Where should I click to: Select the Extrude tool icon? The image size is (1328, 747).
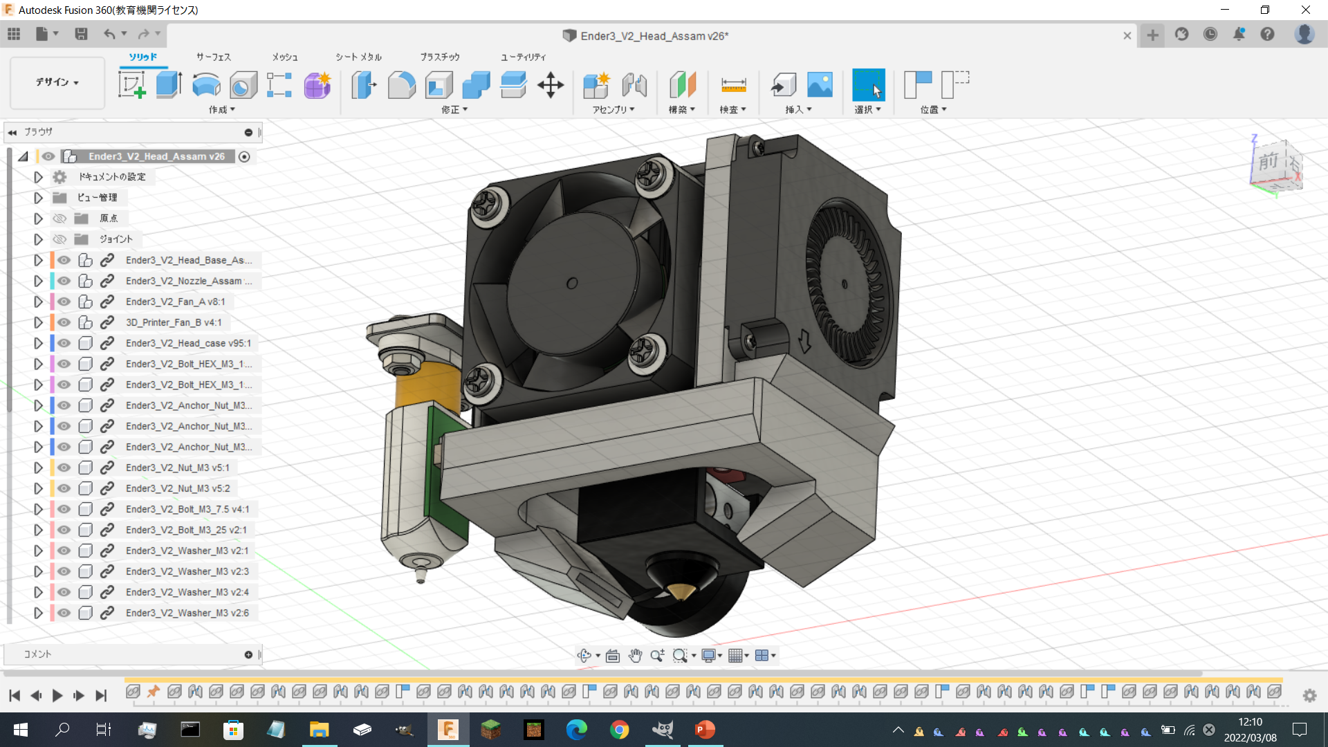coord(168,85)
